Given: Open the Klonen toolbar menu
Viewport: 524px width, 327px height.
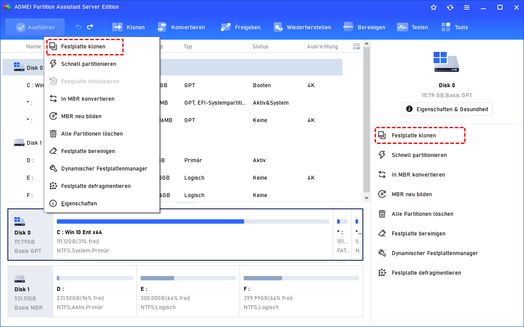Looking at the screenshot, I should tap(129, 27).
